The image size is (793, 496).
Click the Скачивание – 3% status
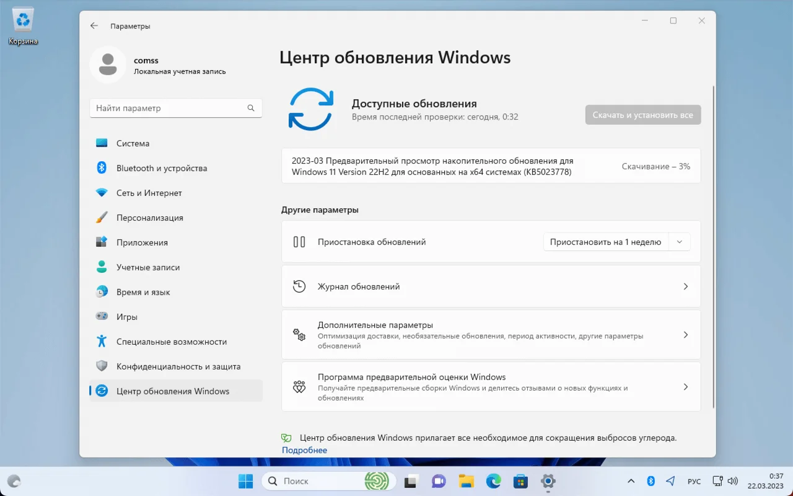tap(656, 166)
